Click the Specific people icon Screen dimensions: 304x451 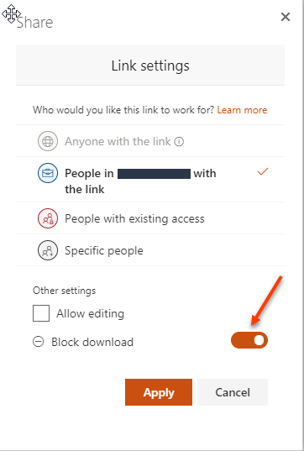click(x=48, y=250)
